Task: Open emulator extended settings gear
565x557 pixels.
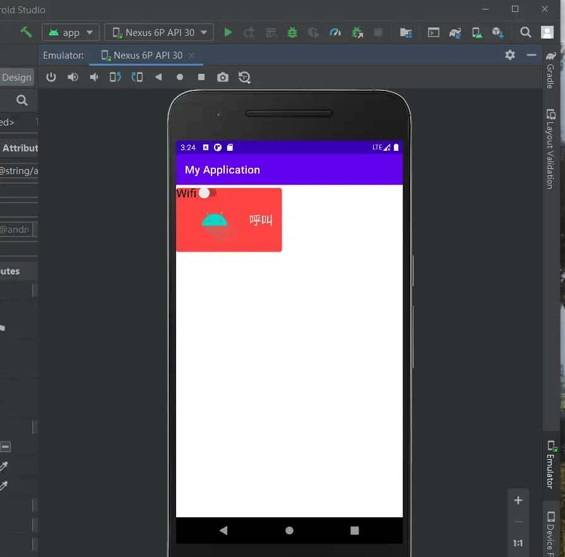Action: coord(510,55)
